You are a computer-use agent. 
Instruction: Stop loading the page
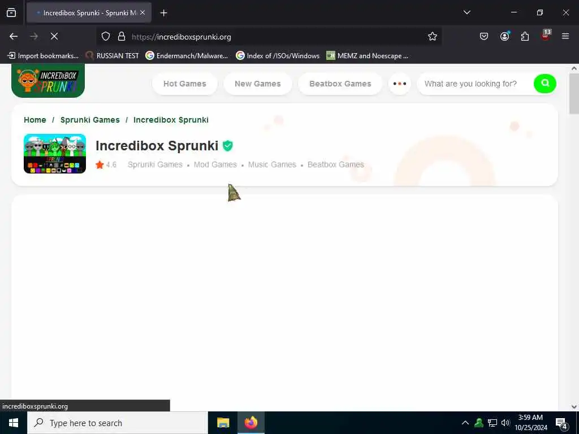click(54, 36)
